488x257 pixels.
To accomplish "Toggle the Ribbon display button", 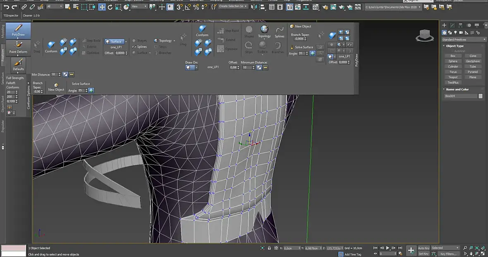I will [289, 7].
